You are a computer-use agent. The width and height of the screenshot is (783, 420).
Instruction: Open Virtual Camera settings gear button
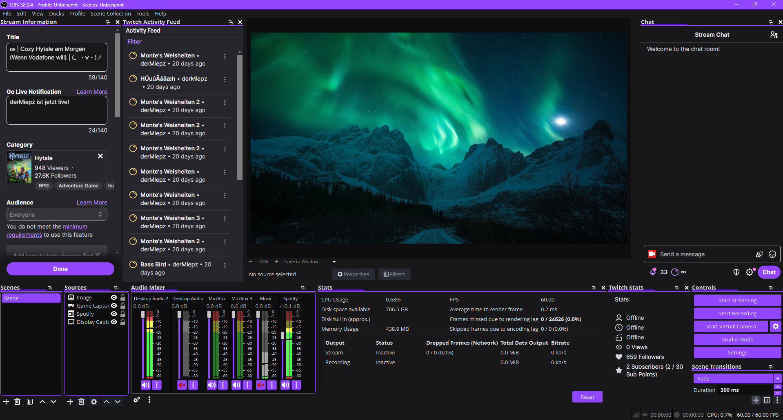(x=776, y=326)
